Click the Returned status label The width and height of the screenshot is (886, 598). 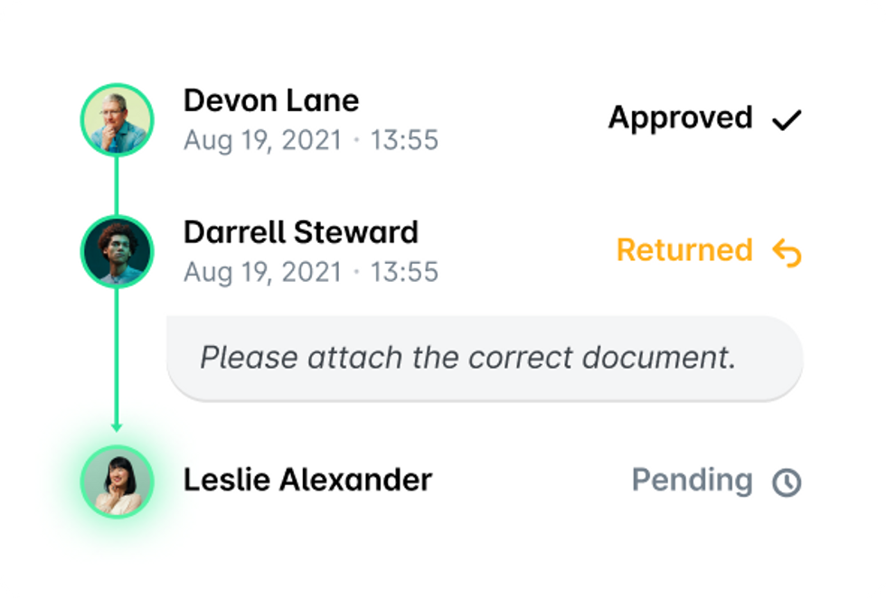point(684,250)
